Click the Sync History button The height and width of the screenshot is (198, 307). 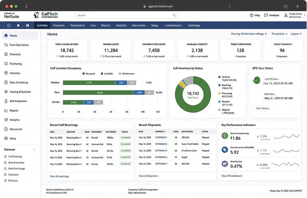click(261, 108)
